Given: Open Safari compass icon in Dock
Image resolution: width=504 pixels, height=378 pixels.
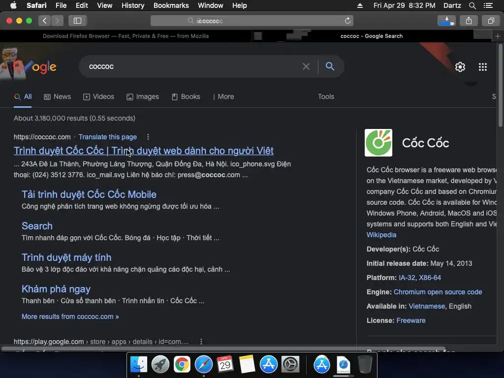Looking at the screenshot, I should point(203,365).
